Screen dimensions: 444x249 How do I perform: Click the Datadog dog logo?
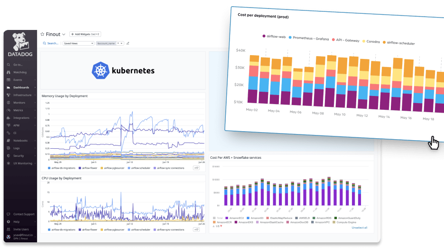tap(20, 42)
